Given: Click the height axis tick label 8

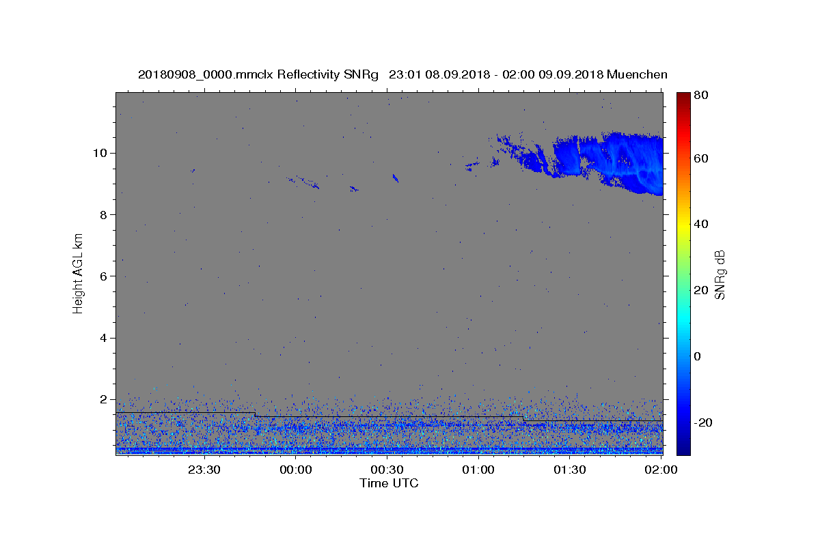Looking at the screenshot, I should tap(104, 214).
